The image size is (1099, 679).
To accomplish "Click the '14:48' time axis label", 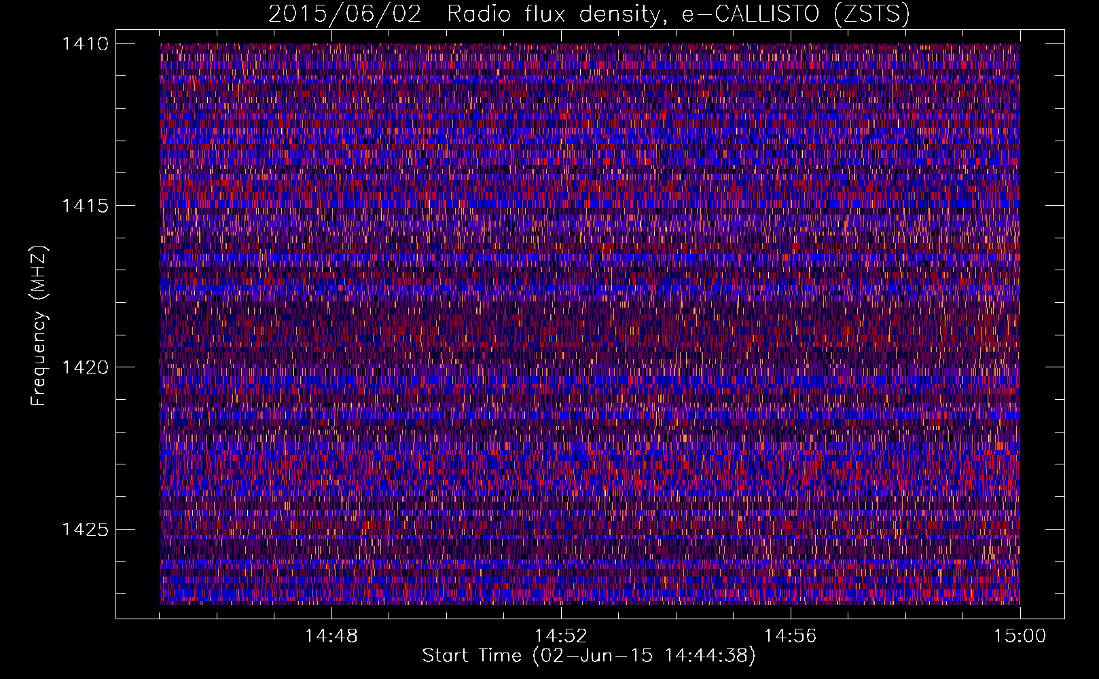I will click(x=331, y=636).
